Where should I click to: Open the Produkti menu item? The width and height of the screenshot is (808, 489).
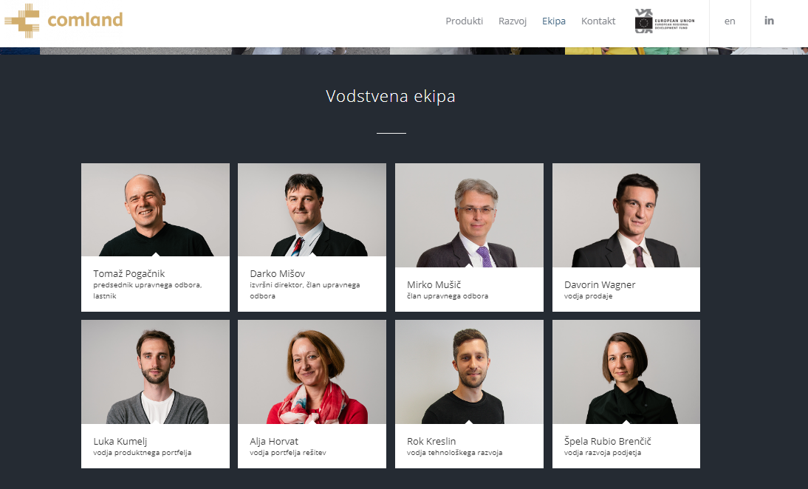[465, 21]
